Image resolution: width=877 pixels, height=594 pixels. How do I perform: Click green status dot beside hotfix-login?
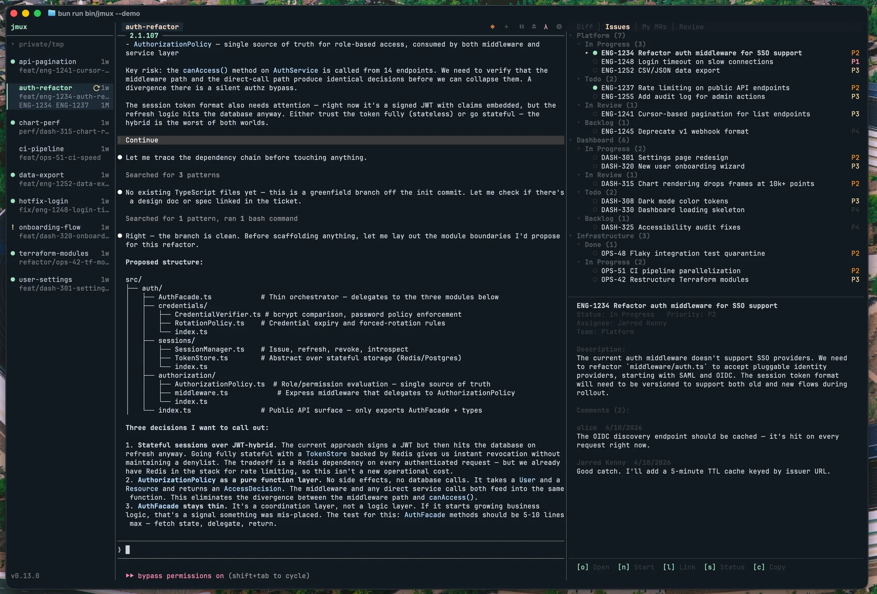pyautogui.click(x=13, y=201)
